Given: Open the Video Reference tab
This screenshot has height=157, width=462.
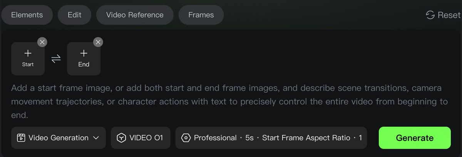Looking at the screenshot, I should [135, 15].
